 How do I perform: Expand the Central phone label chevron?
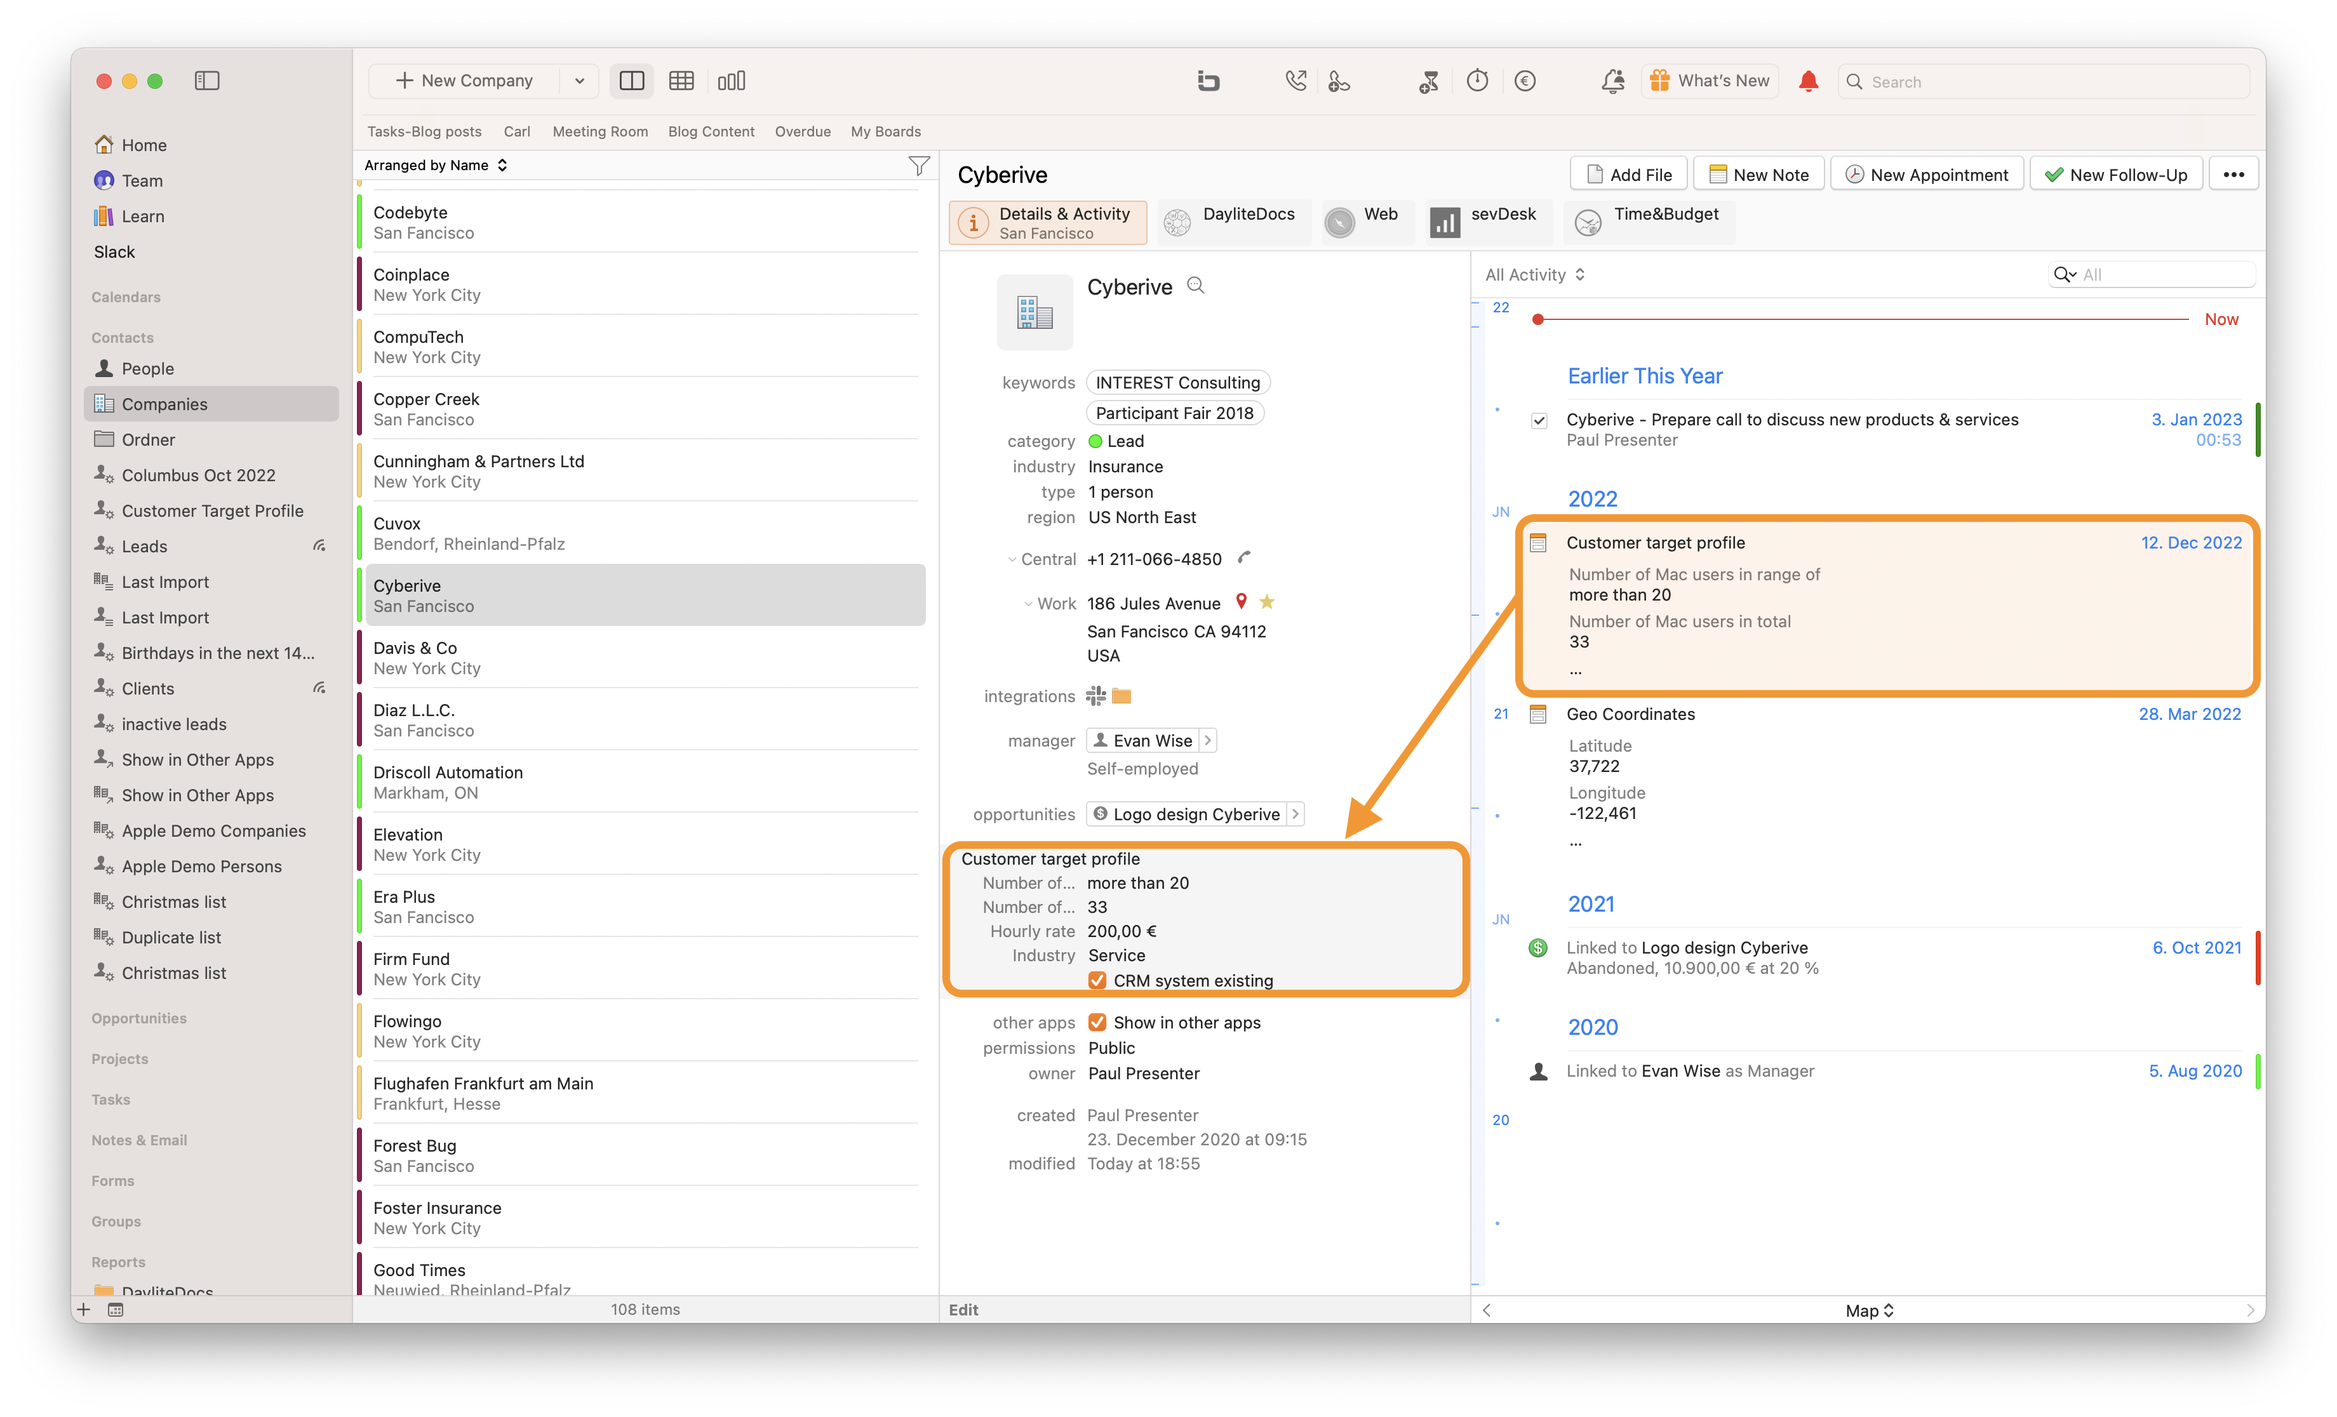[x=1012, y=559]
